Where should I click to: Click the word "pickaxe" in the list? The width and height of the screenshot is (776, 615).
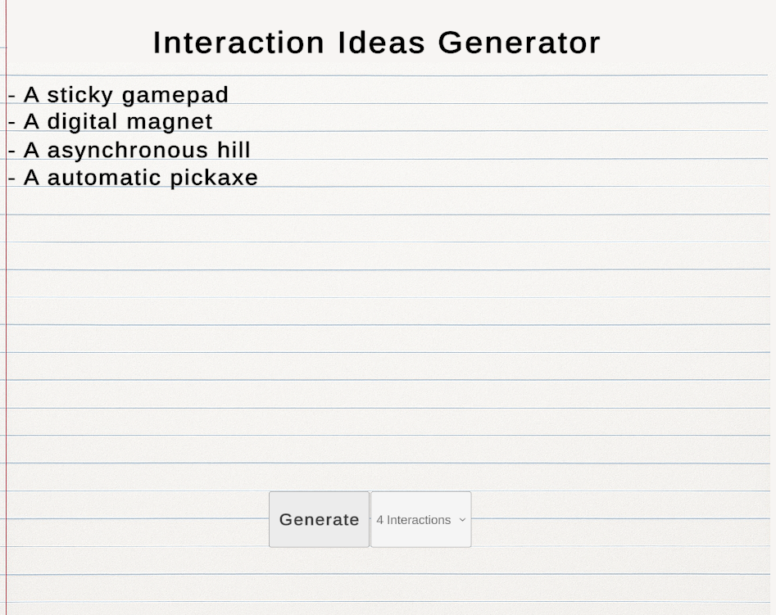[x=214, y=179]
